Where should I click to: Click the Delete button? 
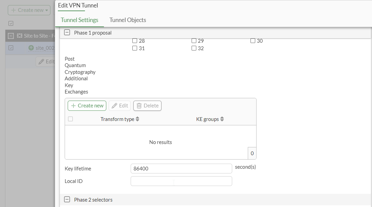pyautogui.click(x=147, y=105)
